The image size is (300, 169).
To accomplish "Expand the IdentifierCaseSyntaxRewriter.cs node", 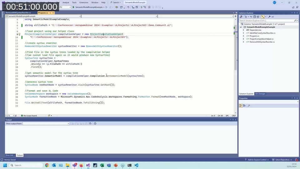I will [x=243, y=33].
